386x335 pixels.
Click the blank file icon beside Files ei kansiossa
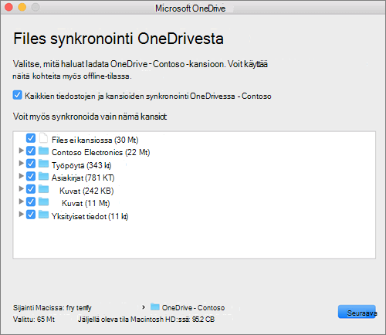coord(43,138)
